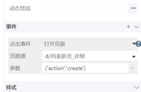Click the 点击事件 label
141x92 pixels.
pos(20,44)
